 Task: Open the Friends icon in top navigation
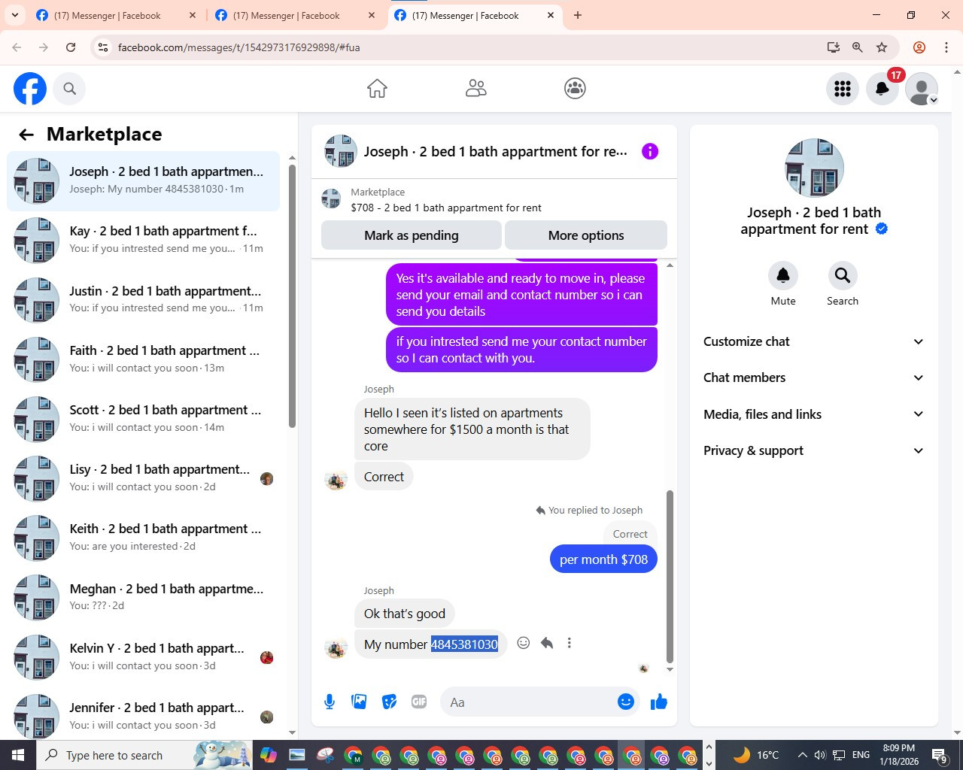[476, 89]
